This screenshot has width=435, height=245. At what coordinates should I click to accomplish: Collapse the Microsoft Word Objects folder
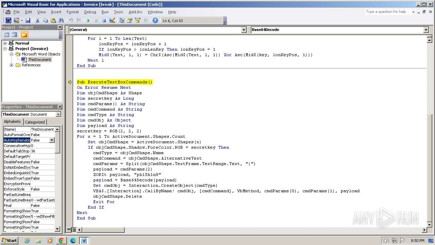tap(12, 54)
